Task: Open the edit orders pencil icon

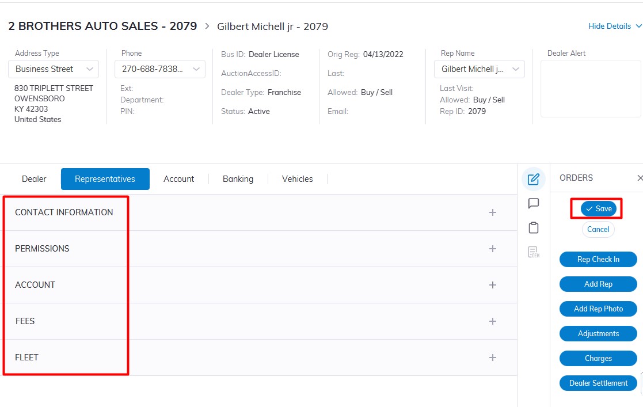Action: pyautogui.click(x=533, y=179)
